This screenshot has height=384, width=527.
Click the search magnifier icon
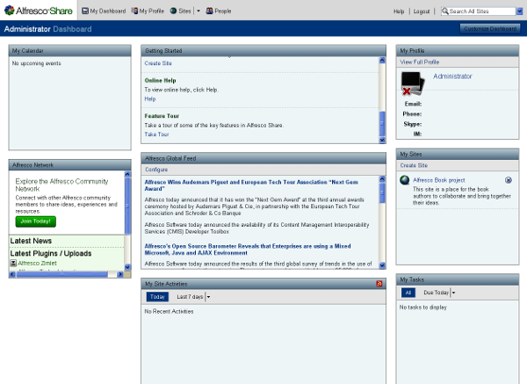click(445, 11)
